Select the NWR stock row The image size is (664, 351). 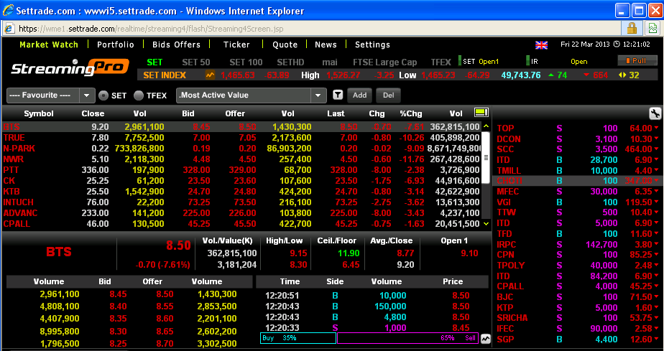[x=241, y=159]
